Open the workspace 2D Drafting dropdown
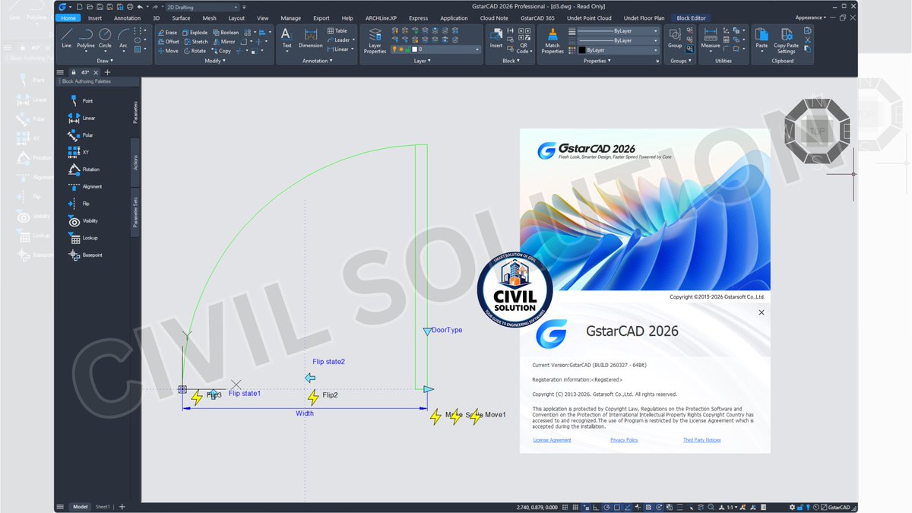Screen dimensions: 912x513 203,7
